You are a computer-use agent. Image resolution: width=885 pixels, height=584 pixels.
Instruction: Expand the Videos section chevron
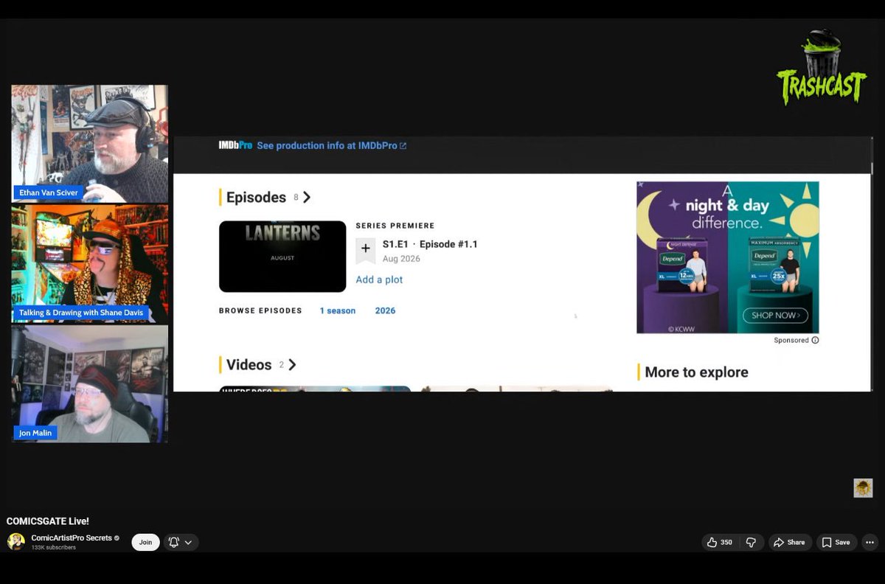pyautogui.click(x=292, y=365)
